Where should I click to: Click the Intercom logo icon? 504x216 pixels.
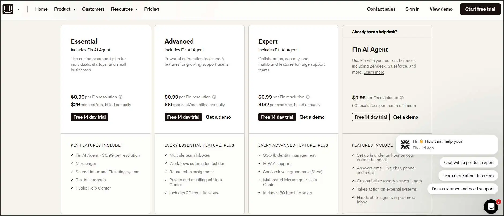pos(8,9)
